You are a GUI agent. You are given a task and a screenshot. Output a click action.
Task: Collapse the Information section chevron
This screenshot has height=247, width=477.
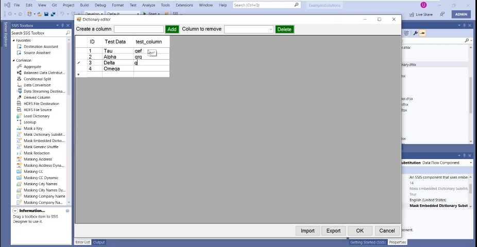pos(15,210)
